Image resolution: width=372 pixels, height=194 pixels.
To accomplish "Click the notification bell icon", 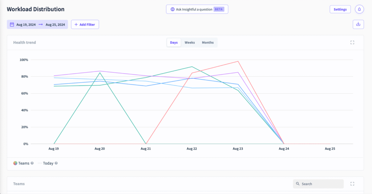I will 359,9.
